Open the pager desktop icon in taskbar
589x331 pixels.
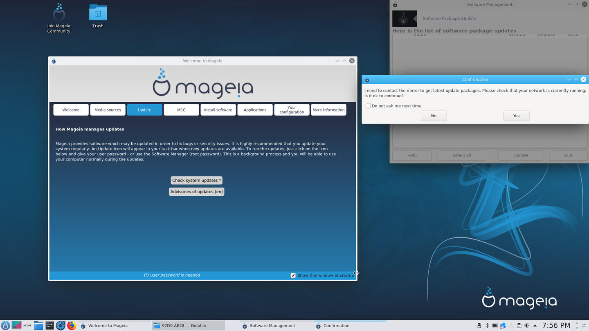tap(16, 325)
